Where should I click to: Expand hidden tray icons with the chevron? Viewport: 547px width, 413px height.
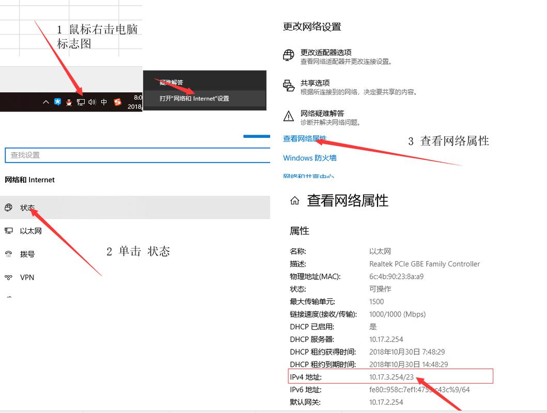click(x=45, y=102)
